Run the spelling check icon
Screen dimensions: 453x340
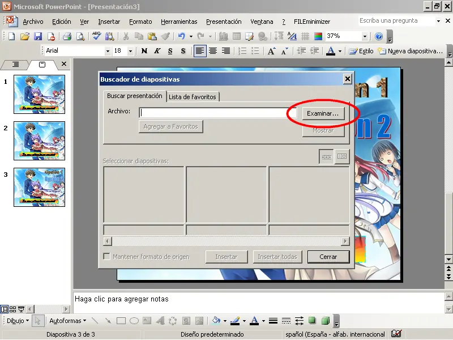click(x=96, y=36)
